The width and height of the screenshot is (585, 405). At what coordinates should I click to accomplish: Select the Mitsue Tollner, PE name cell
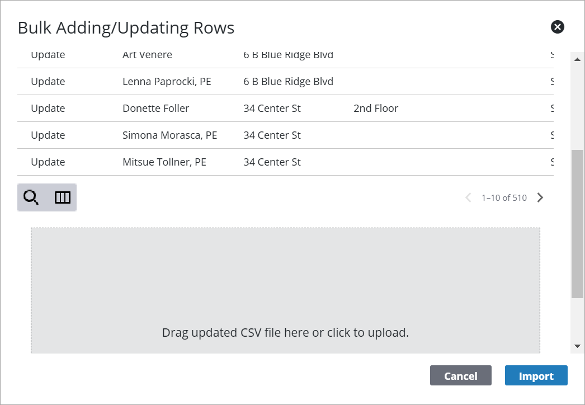(164, 162)
